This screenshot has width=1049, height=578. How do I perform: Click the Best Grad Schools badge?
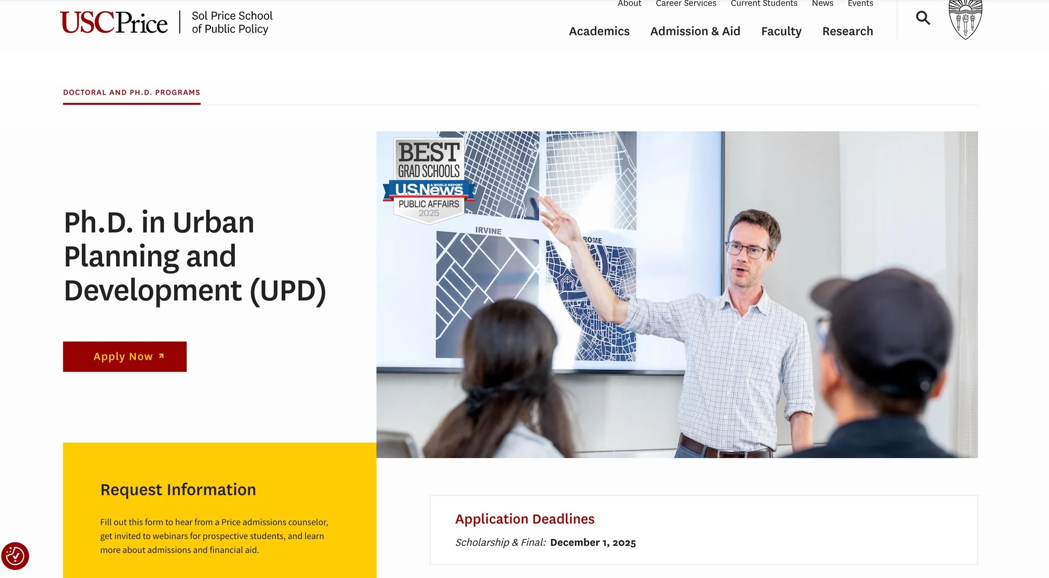(x=429, y=180)
